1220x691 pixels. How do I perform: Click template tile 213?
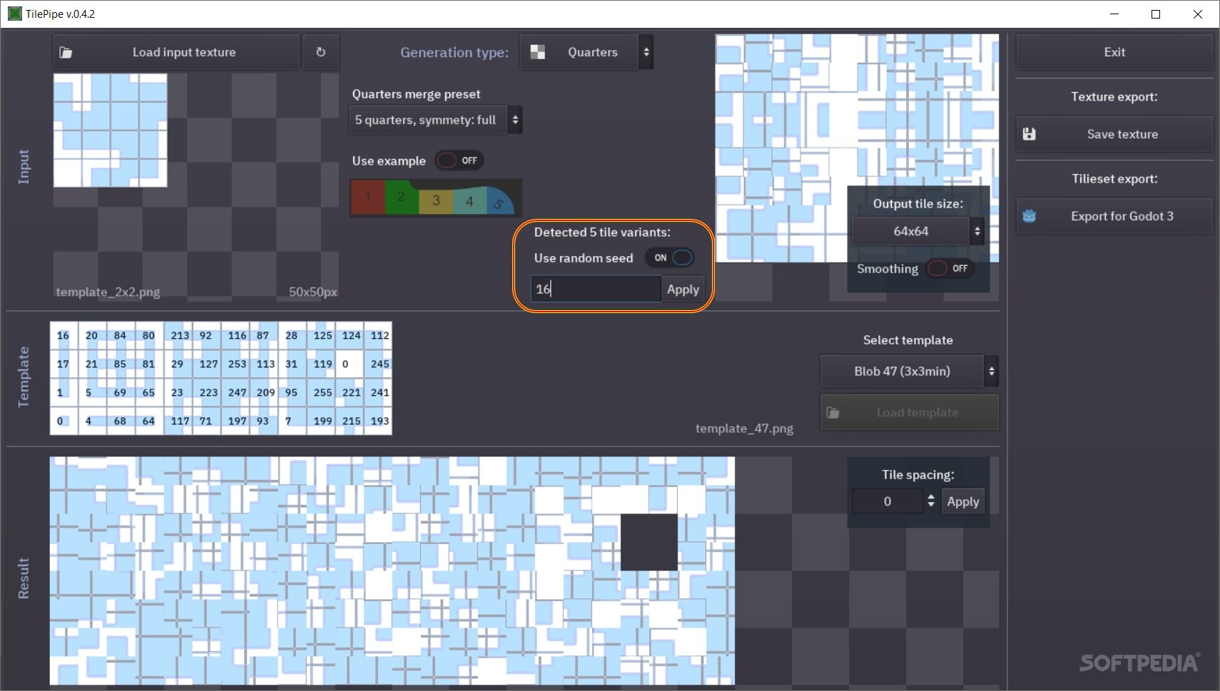[178, 336]
